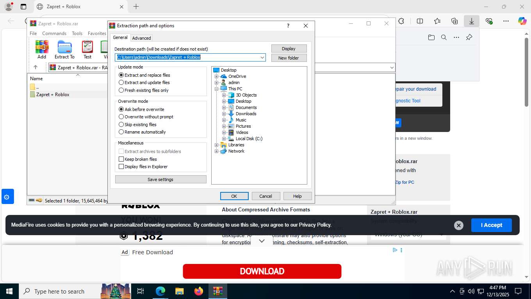Image resolution: width=531 pixels, height=299 pixels.
Task: Expand Local Disk (C:) node
Action: point(224,139)
